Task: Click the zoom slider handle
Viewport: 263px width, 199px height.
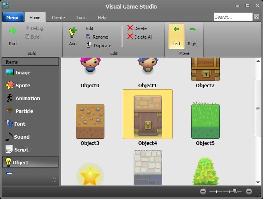Action: tap(235, 192)
